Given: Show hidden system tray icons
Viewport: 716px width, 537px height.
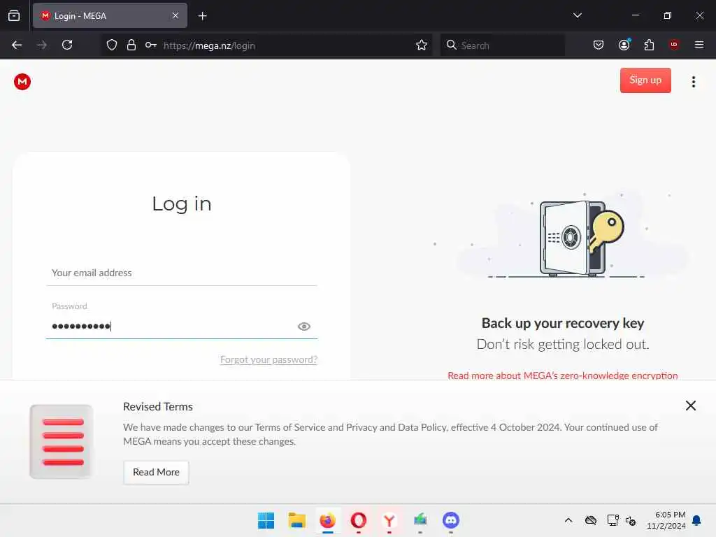Looking at the screenshot, I should 568,520.
